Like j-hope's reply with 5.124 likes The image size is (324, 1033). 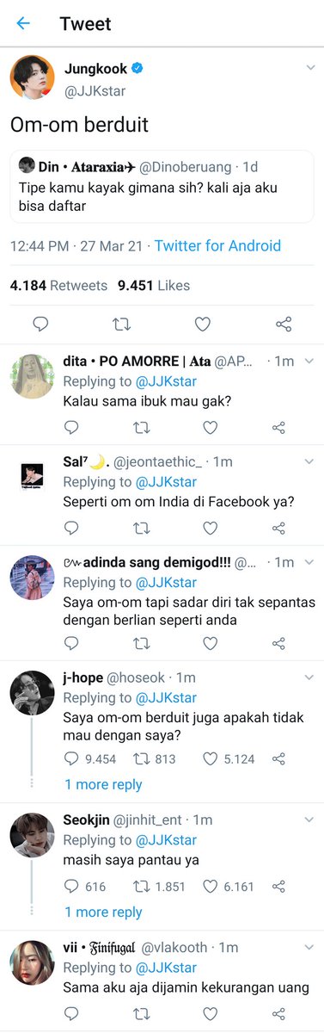click(211, 758)
